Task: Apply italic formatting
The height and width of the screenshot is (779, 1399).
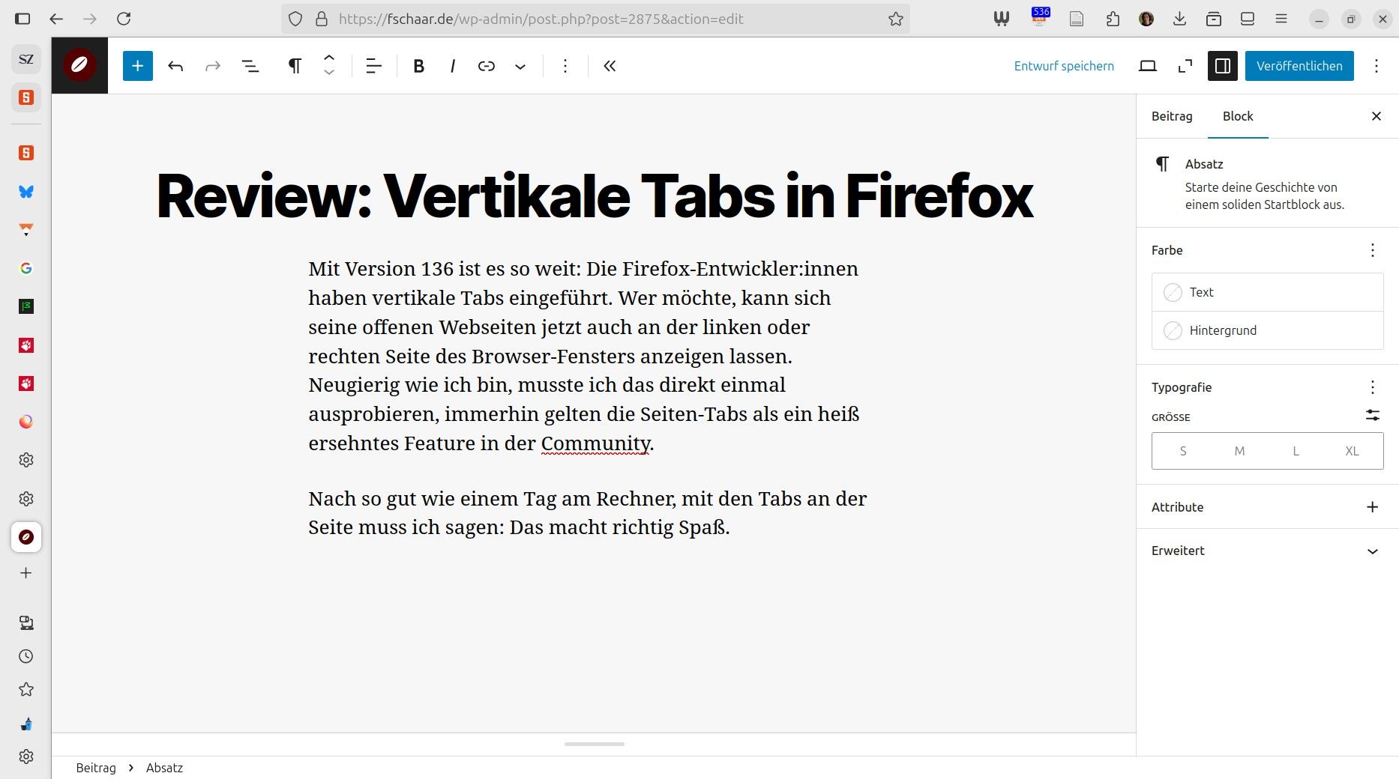Action: [452, 66]
